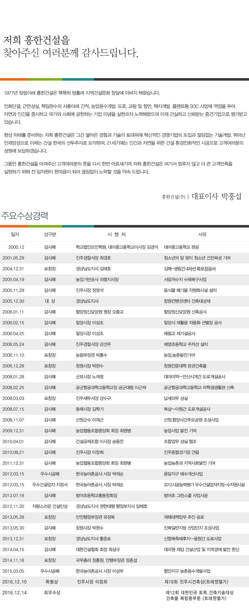Click '건설공제조합 이사장 송용찬' cell
249x612 pixels.
tap(100, 441)
